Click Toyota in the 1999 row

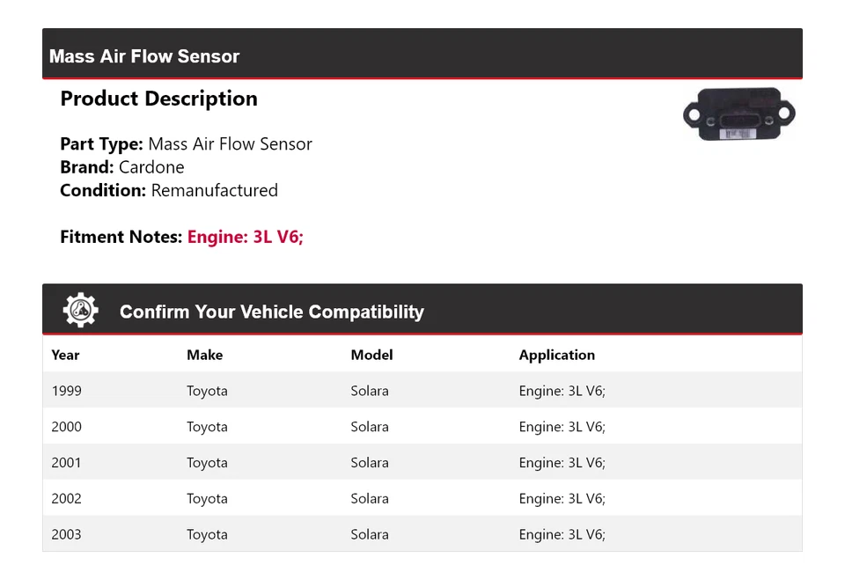(x=207, y=391)
